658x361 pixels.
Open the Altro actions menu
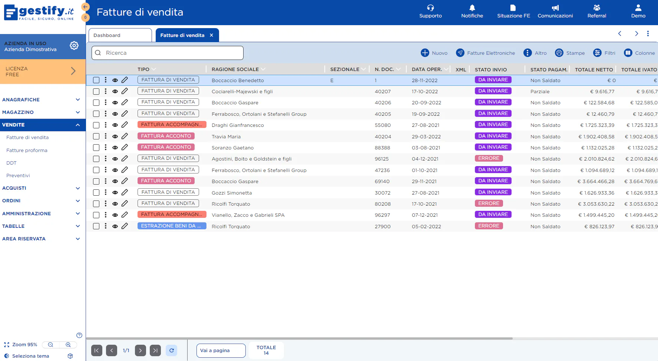tap(535, 53)
